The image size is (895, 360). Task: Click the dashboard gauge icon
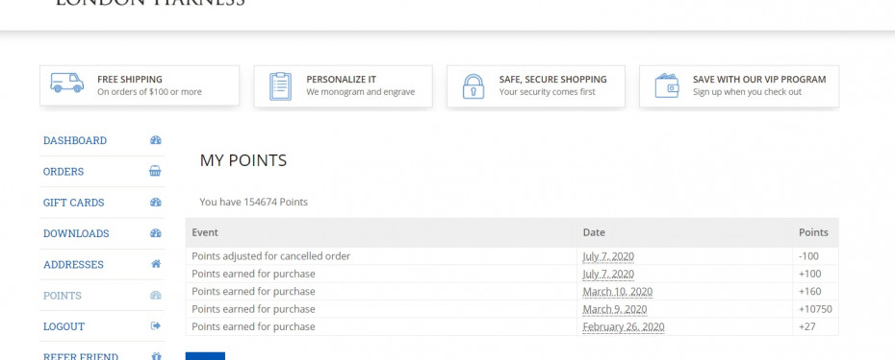pyautogui.click(x=155, y=140)
